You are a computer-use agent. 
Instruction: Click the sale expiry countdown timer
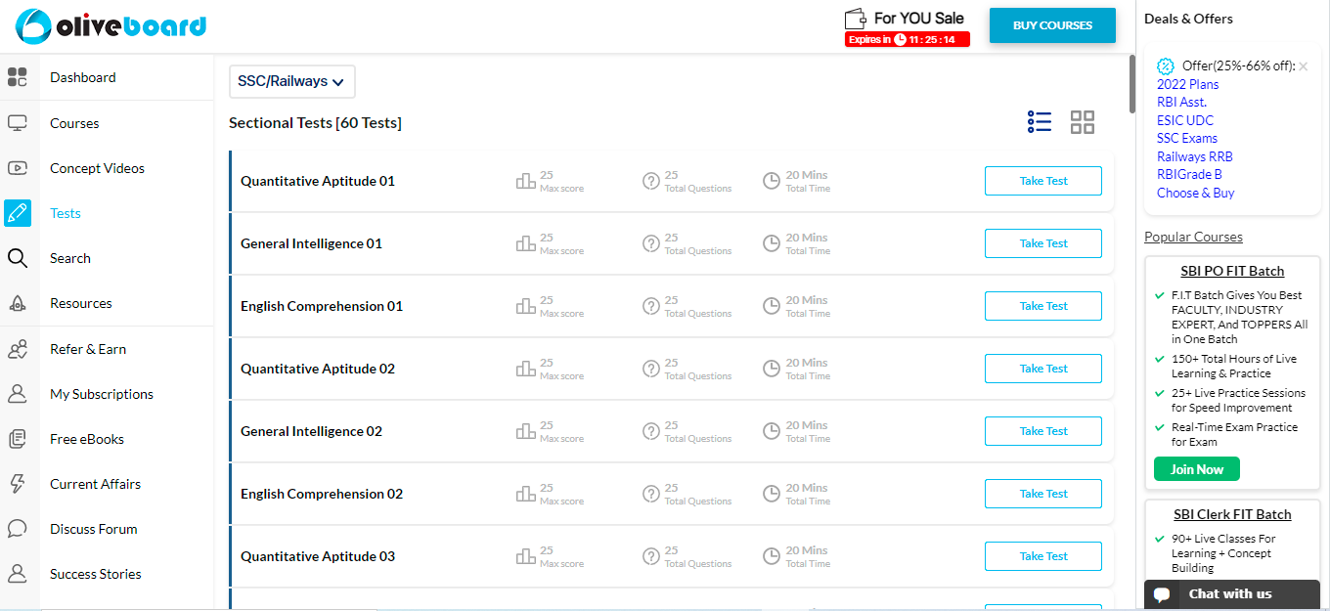click(908, 39)
